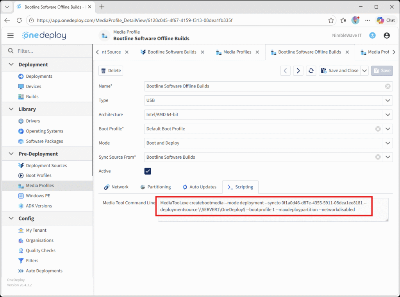Collapse the Library sidebar section
This screenshot has height=297, width=400.
coord(11,109)
